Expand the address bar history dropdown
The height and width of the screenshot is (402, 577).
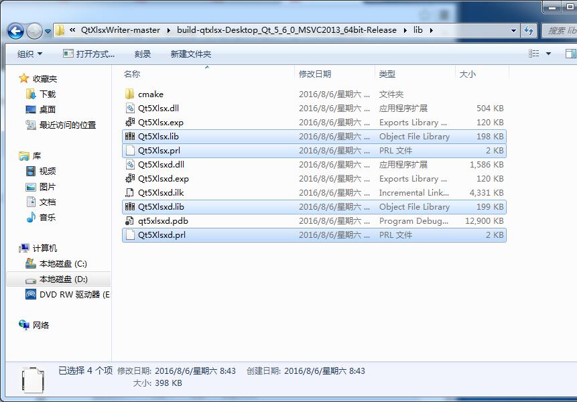coord(513,31)
